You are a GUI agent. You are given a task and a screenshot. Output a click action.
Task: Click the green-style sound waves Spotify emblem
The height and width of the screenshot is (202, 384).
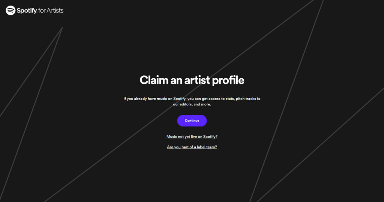(10, 10)
